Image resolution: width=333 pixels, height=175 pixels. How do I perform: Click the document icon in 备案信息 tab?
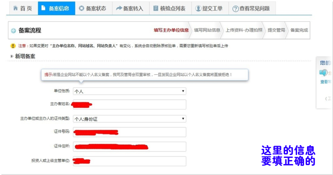(x=43, y=8)
